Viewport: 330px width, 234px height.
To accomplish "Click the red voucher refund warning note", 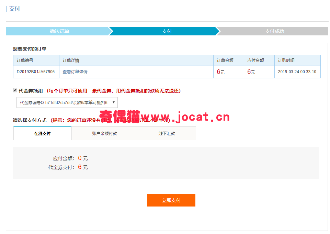I will click(x=114, y=91).
